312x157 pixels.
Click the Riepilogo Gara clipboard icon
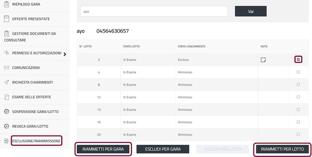tap(6, 4)
